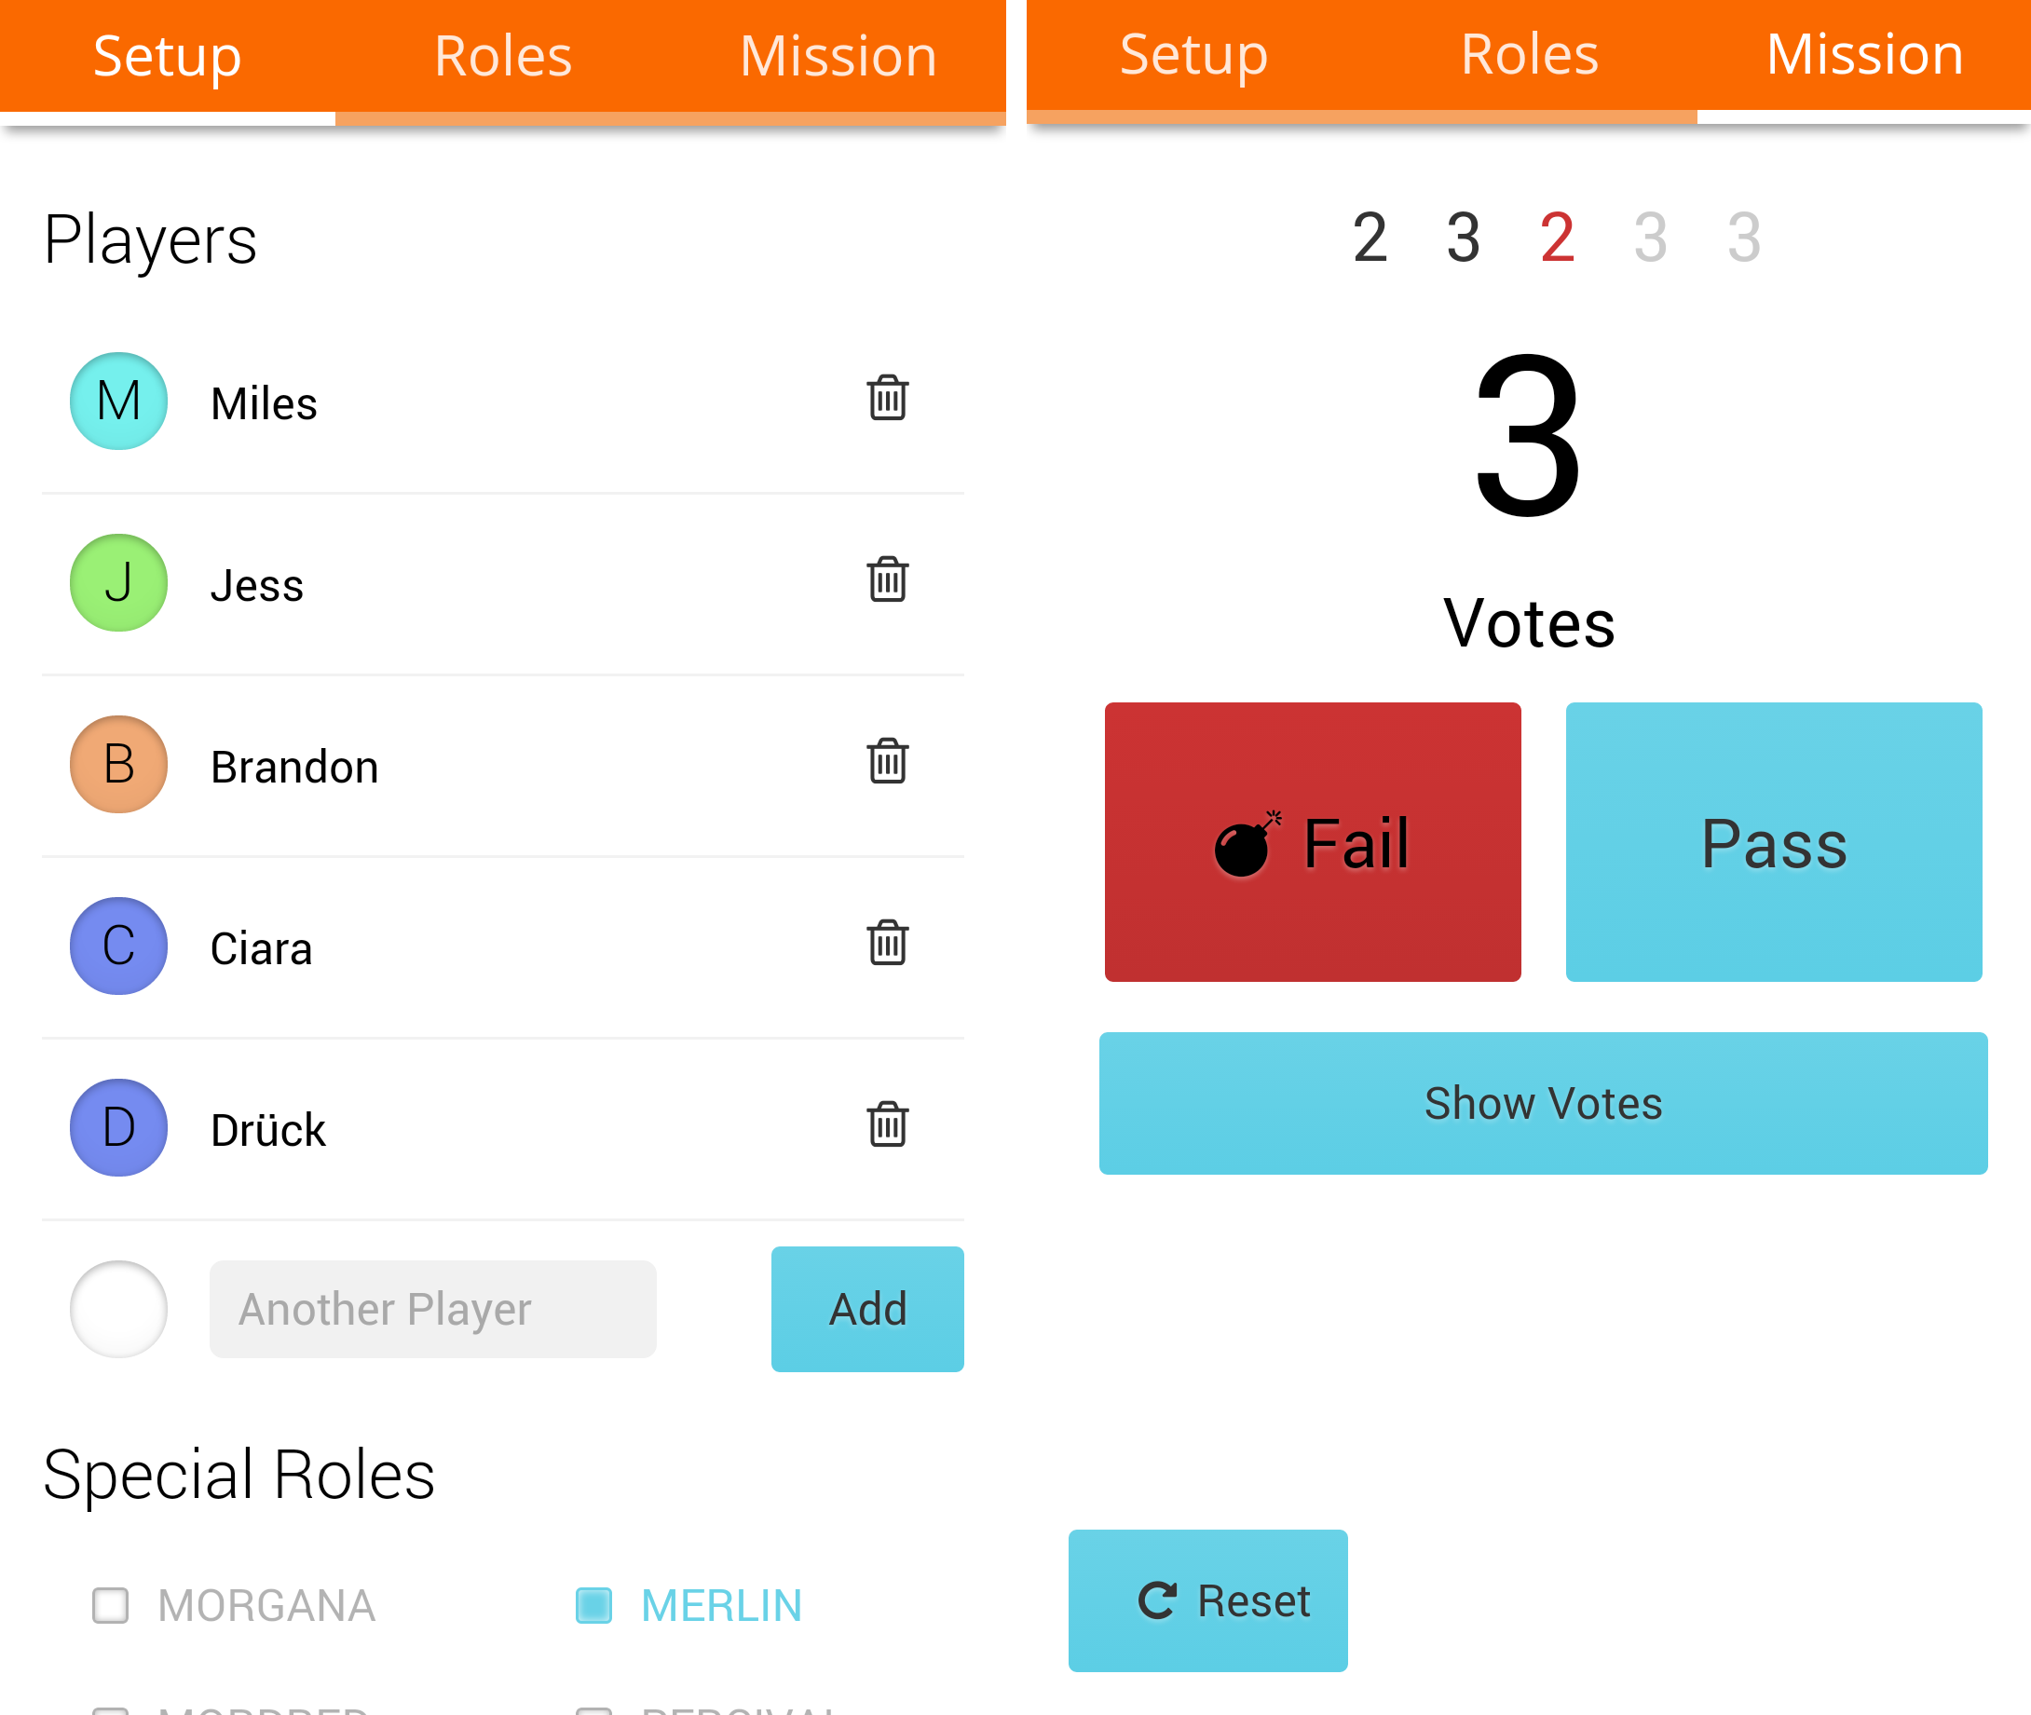
Task: Go to Setup tab in right panel
Action: click(1193, 54)
